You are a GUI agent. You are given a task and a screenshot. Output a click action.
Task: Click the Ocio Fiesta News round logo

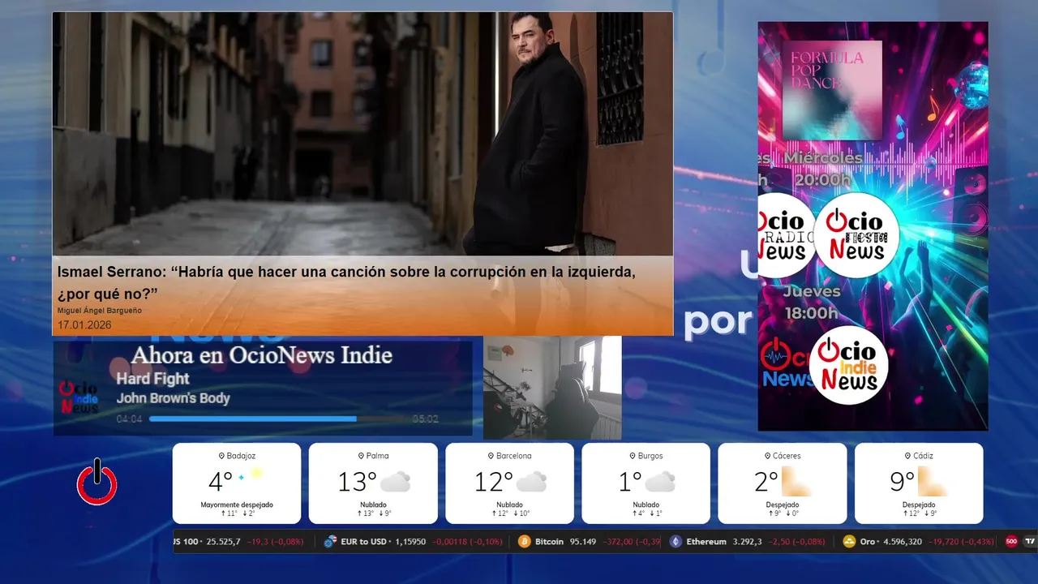(x=856, y=235)
